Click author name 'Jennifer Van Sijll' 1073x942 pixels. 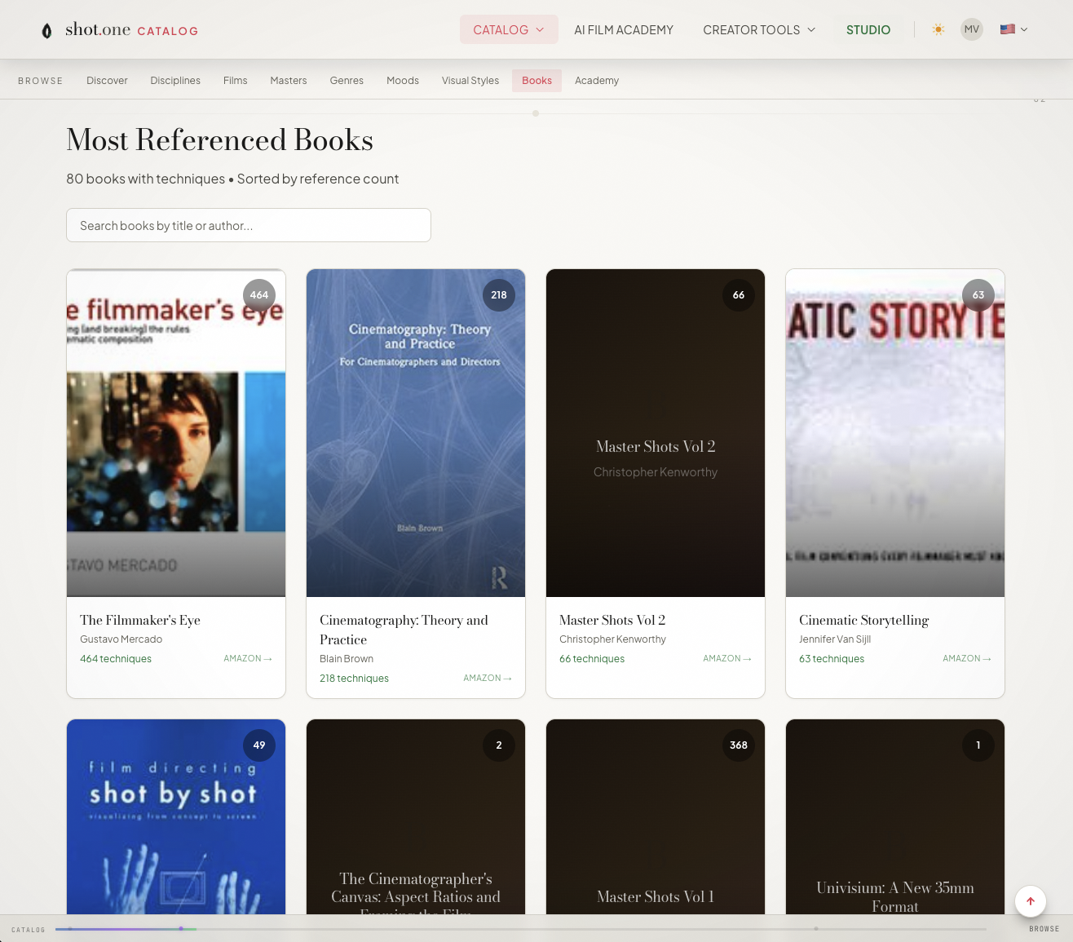coord(835,639)
